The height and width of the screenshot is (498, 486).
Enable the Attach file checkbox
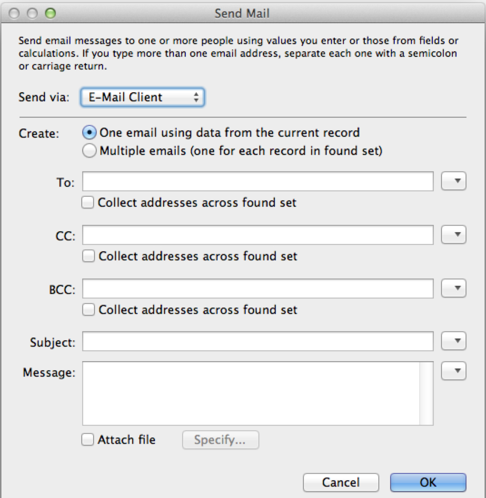(x=88, y=440)
